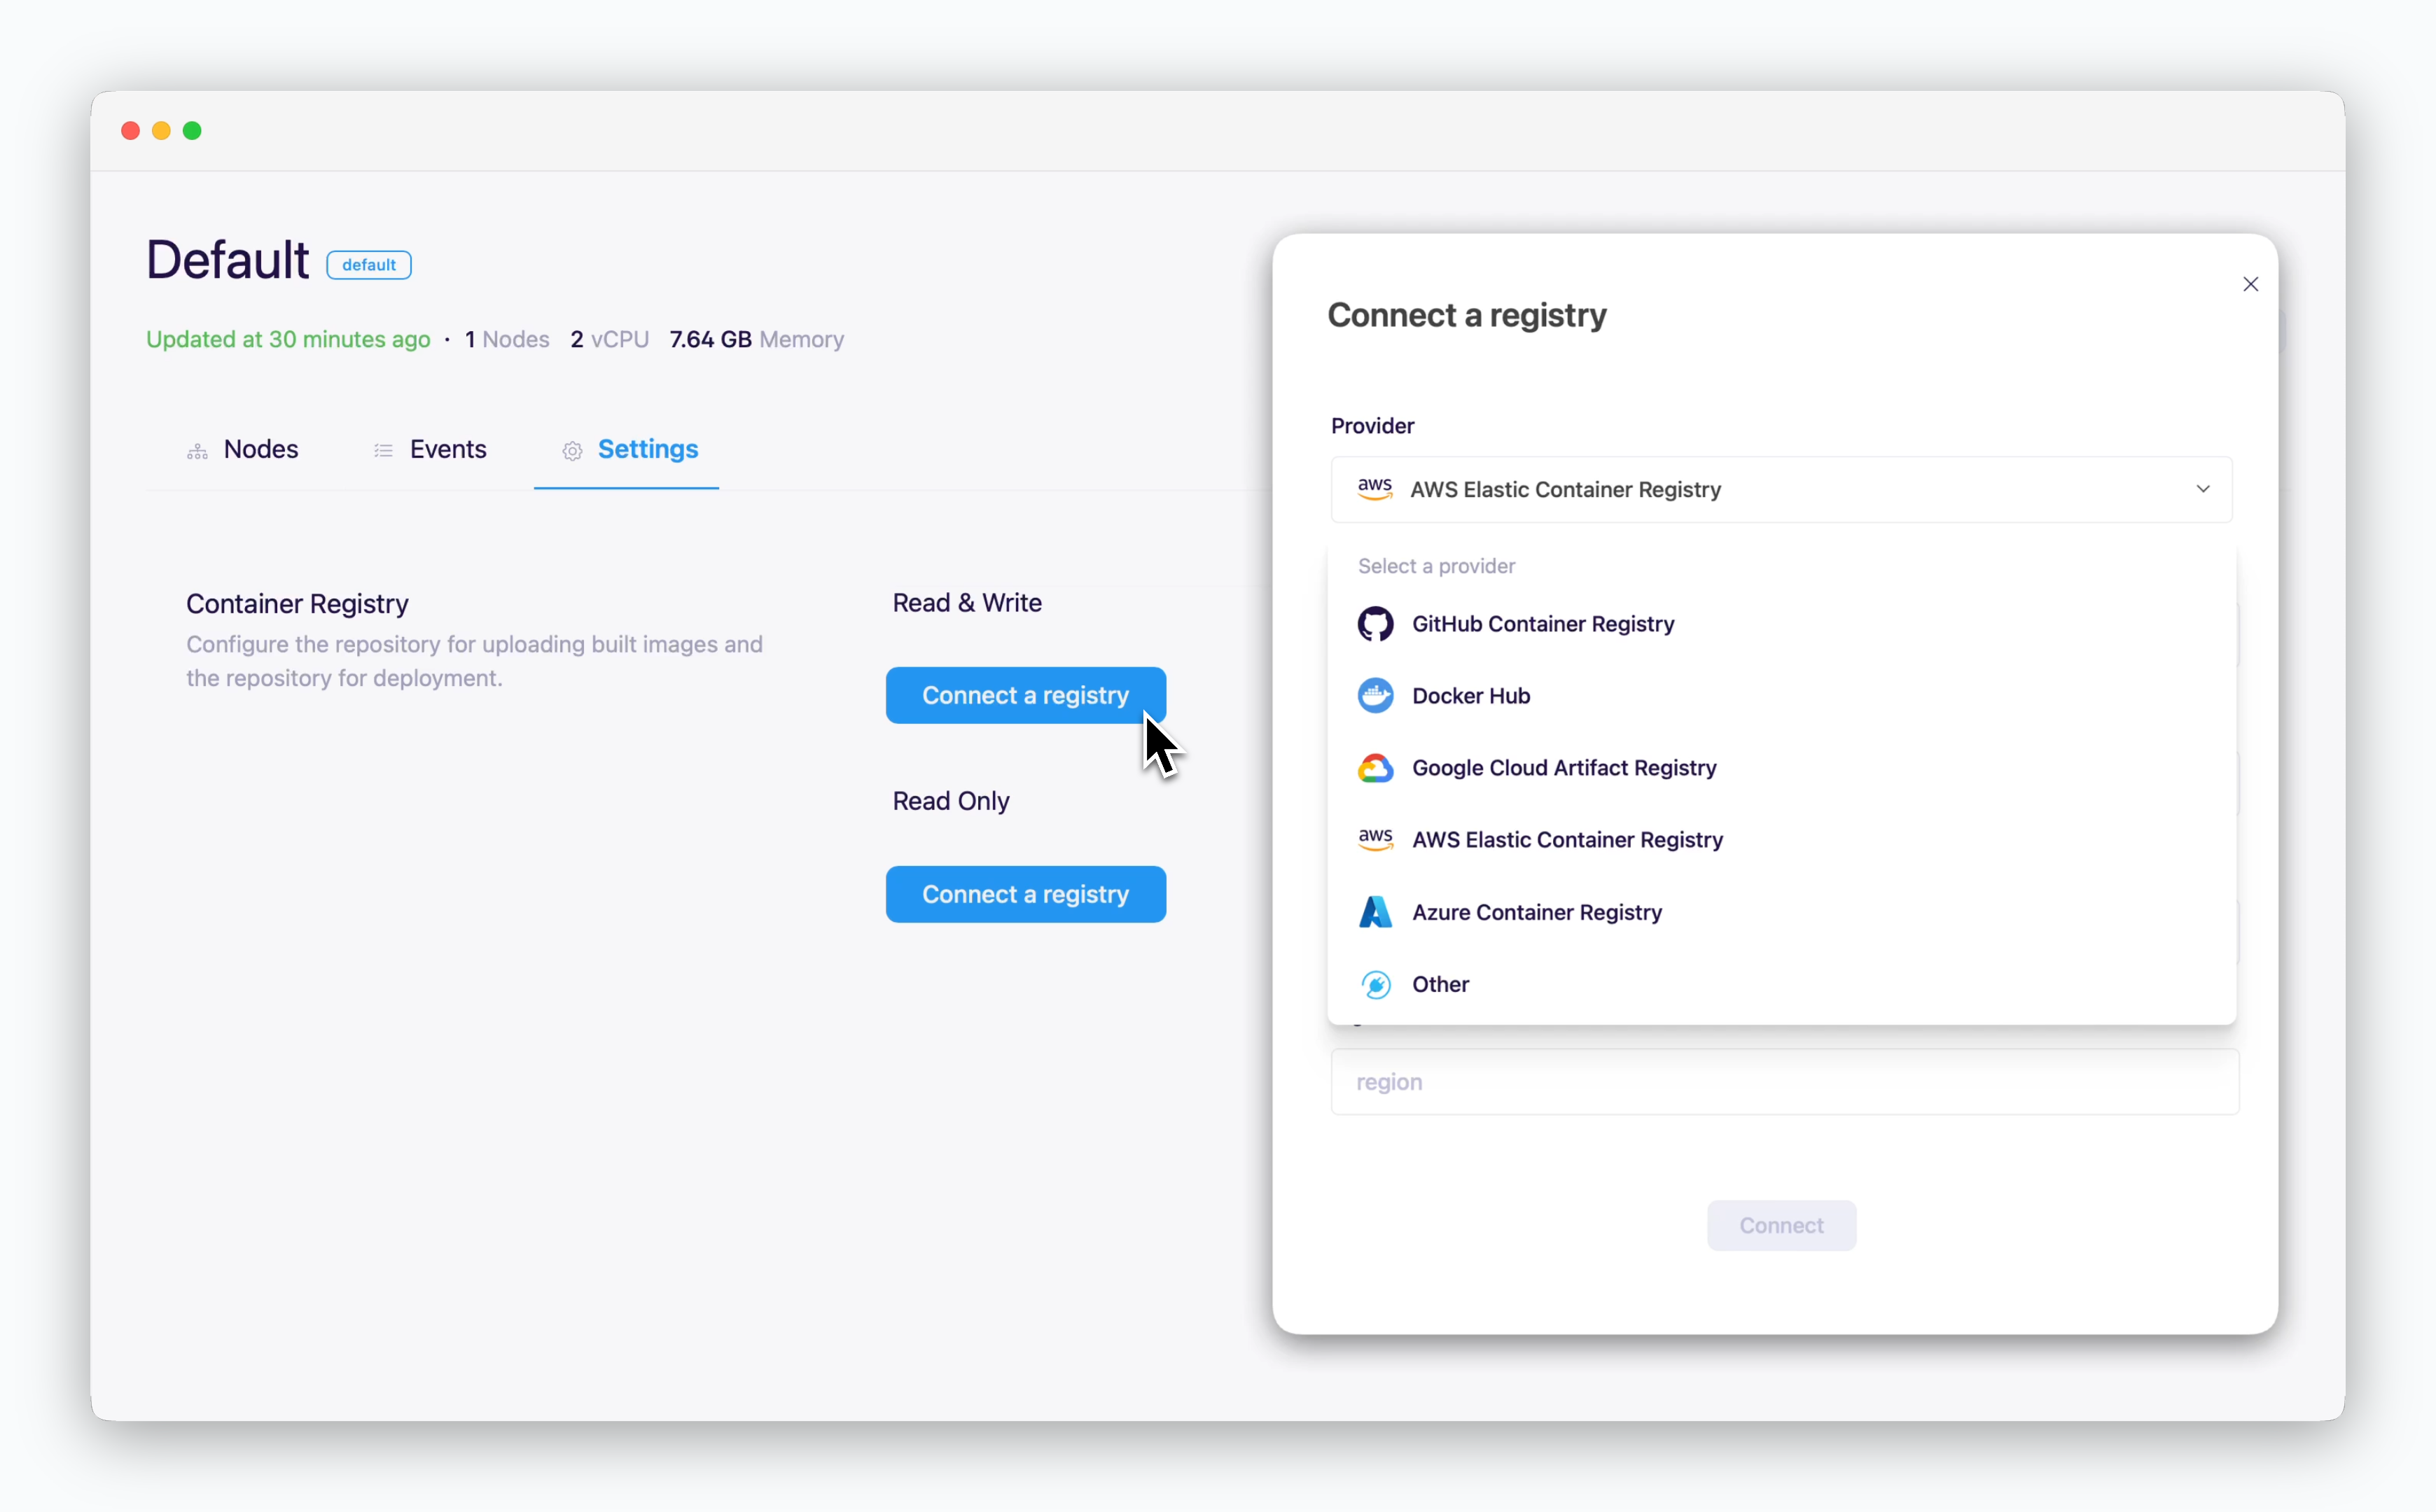Screen dimensions: 2436x1512
Task: Click the Connect button in dialog
Action: (1781, 1226)
